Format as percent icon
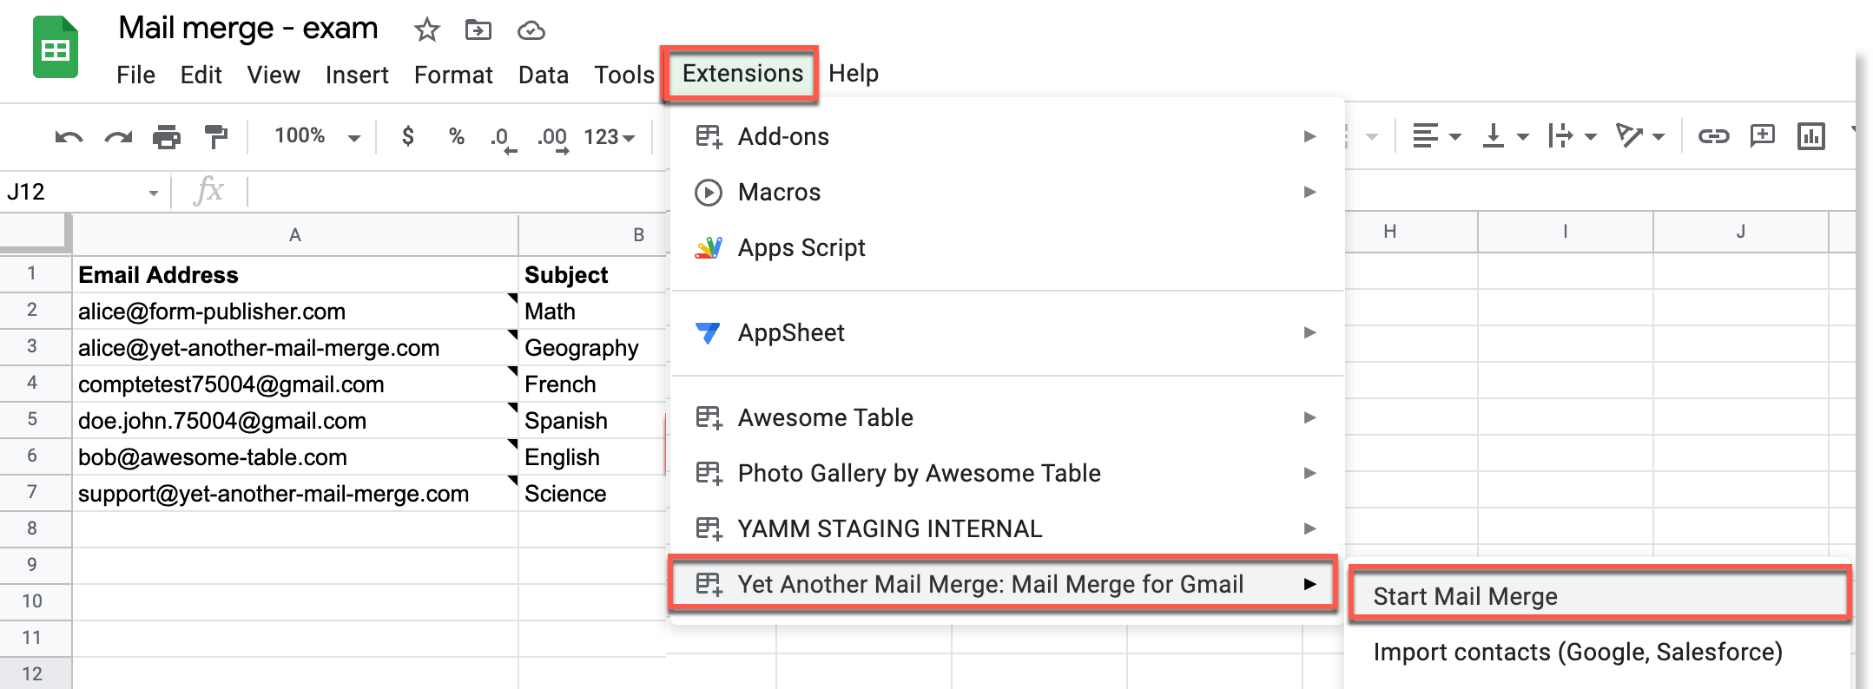The height and width of the screenshot is (689, 1873). point(457,136)
